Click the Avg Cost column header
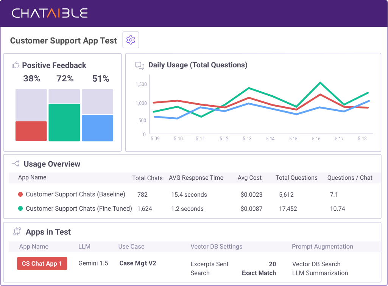 pyautogui.click(x=249, y=178)
